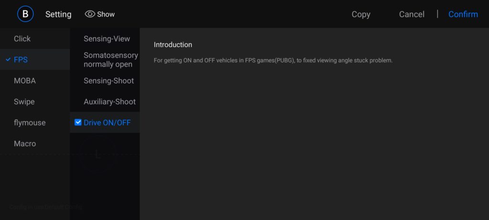Select the Sensing-View option
Viewport: 489px width, 220px height.
(x=106, y=39)
